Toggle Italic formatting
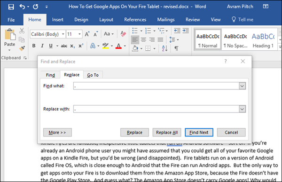 (42, 46)
